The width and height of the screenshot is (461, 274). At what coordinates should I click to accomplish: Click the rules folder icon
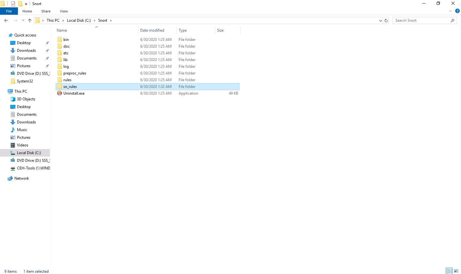(60, 80)
